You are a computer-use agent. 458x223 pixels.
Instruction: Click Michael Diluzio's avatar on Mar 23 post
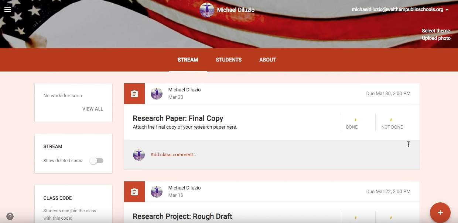click(x=157, y=94)
